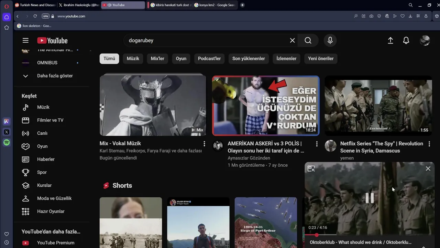440x248 pixels.
Task: Take a snapshot with the camera icon
Action: click(372, 16)
